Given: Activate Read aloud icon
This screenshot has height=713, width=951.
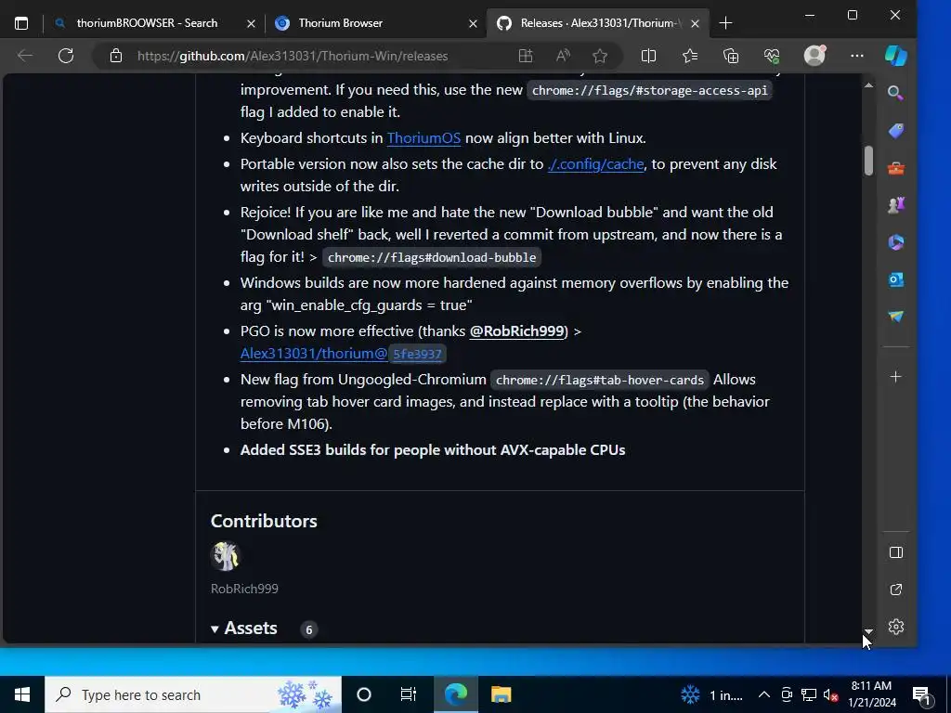Looking at the screenshot, I should 563,56.
